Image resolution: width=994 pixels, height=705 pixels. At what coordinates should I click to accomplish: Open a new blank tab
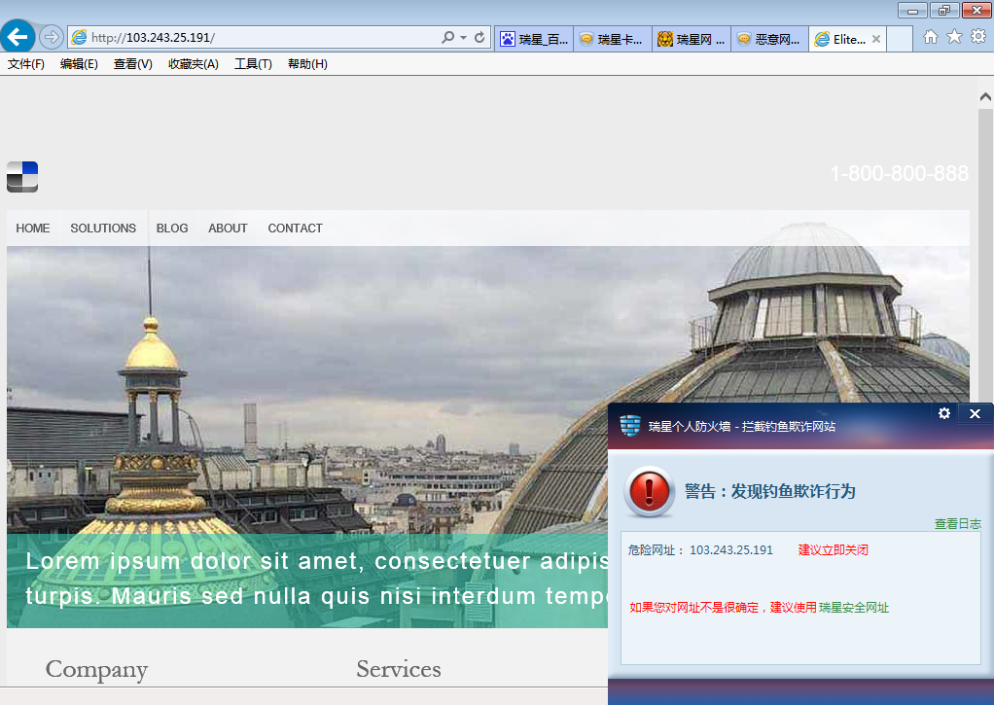[900, 39]
